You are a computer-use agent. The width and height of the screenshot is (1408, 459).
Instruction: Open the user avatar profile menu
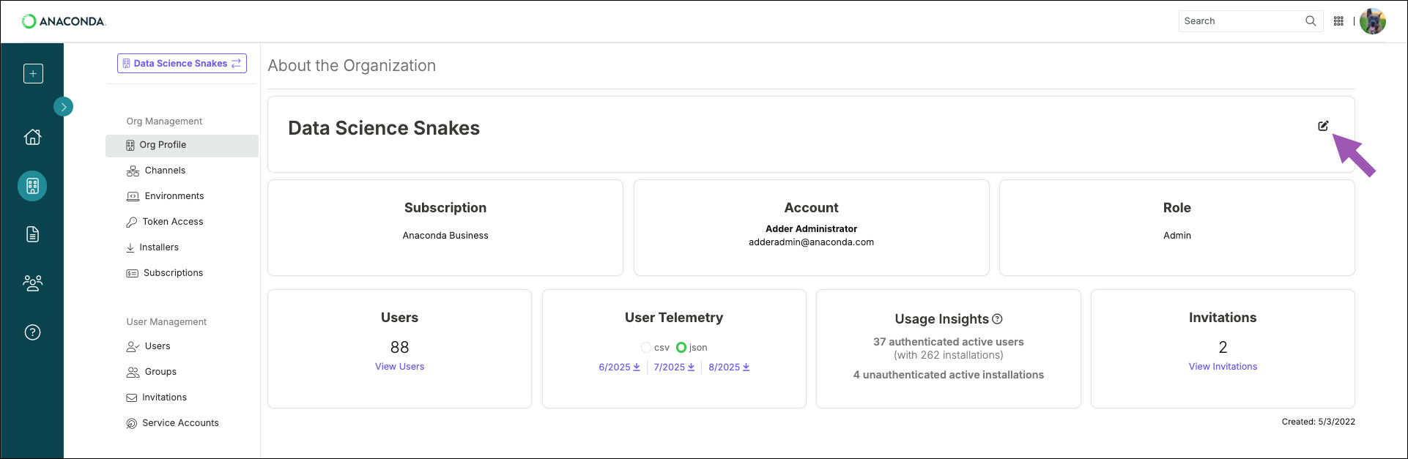pos(1373,21)
